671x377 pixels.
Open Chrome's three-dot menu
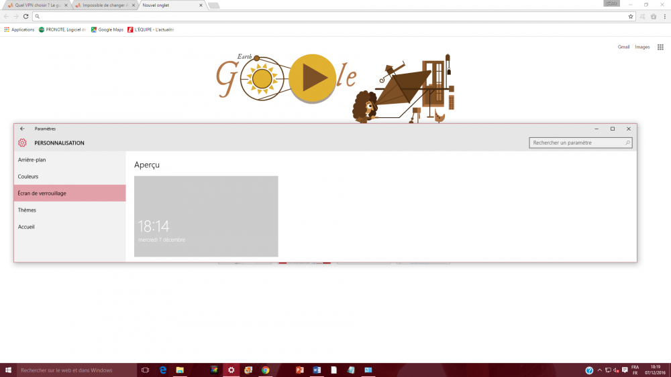(x=664, y=16)
